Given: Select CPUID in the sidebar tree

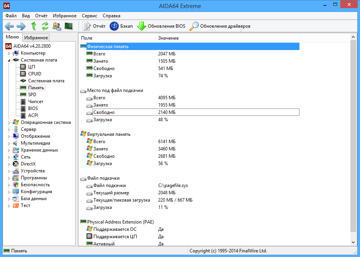Looking at the screenshot, I should click(34, 74).
